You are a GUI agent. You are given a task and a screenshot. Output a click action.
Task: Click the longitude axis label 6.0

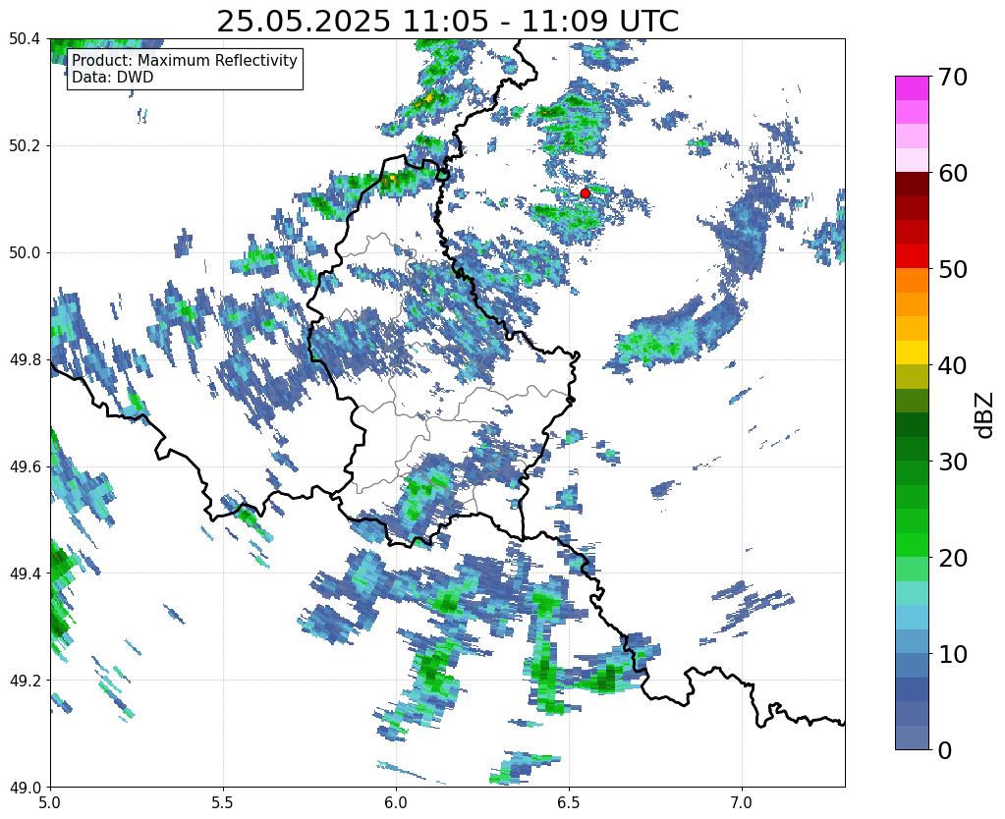tap(396, 801)
